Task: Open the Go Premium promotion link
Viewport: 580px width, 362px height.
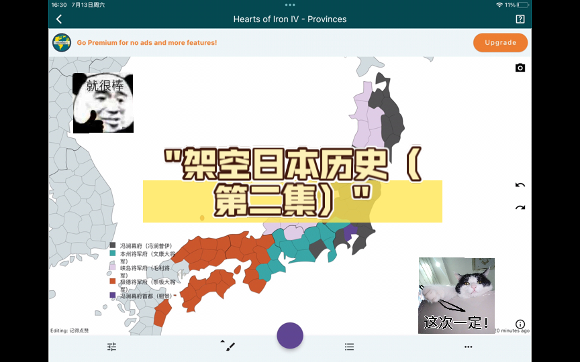Action: tap(147, 42)
